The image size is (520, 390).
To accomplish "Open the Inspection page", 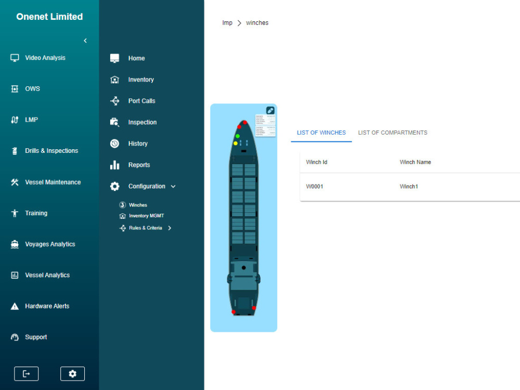I will tap(142, 122).
